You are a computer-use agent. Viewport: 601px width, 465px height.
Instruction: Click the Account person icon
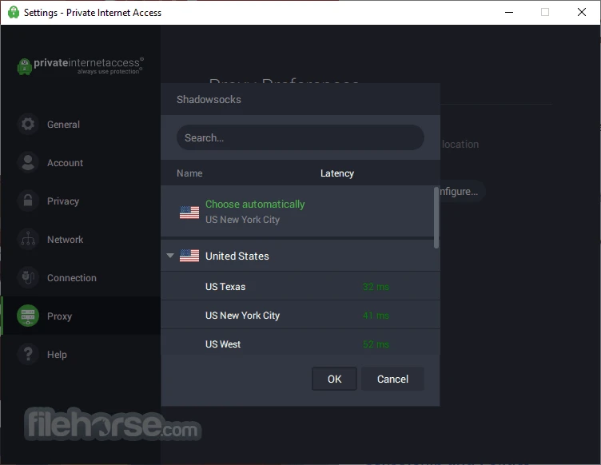click(x=28, y=162)
